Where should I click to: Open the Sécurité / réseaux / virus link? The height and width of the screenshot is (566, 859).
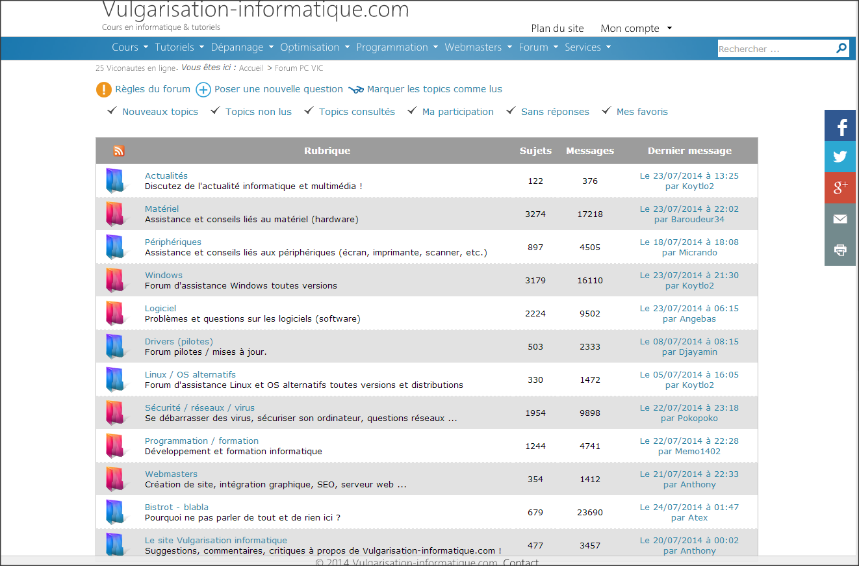click(x=200, y=408)
